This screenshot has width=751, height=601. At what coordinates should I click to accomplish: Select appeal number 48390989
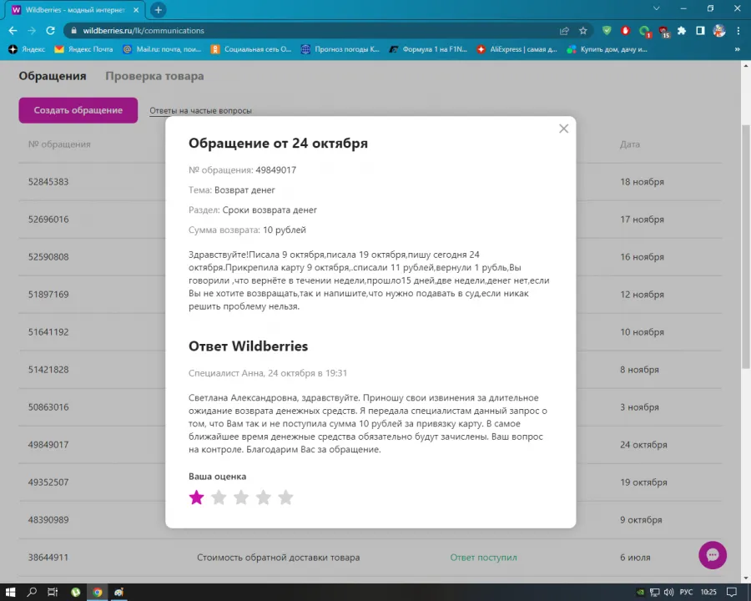48,519
